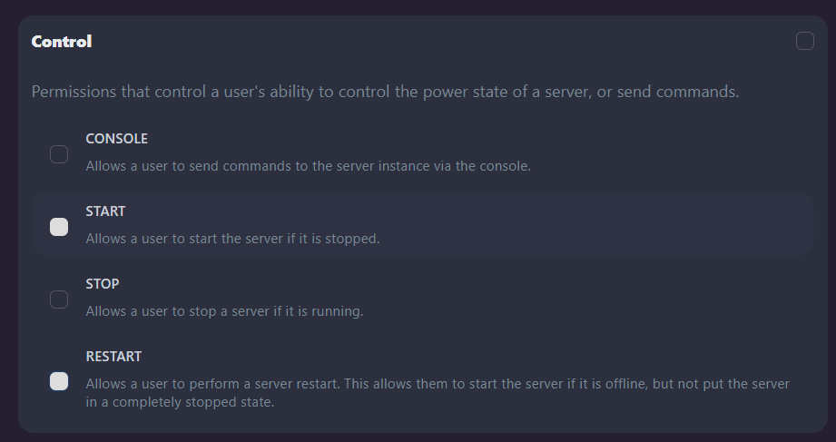Enable the STOP permission checkbox
This screenshot has width=836, height=442.
pos(59,300)
